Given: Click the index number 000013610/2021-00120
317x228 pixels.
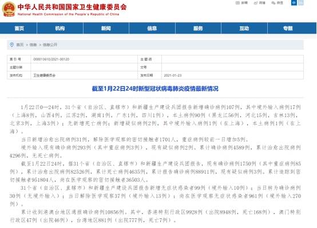Looking at the screenshot, I should [x=51, y=59].
